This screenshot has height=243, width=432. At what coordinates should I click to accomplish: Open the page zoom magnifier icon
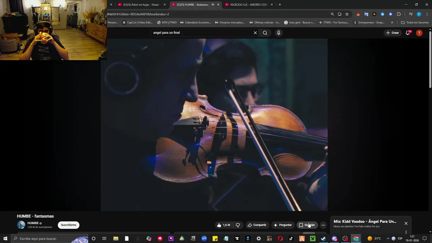[332, 14]
